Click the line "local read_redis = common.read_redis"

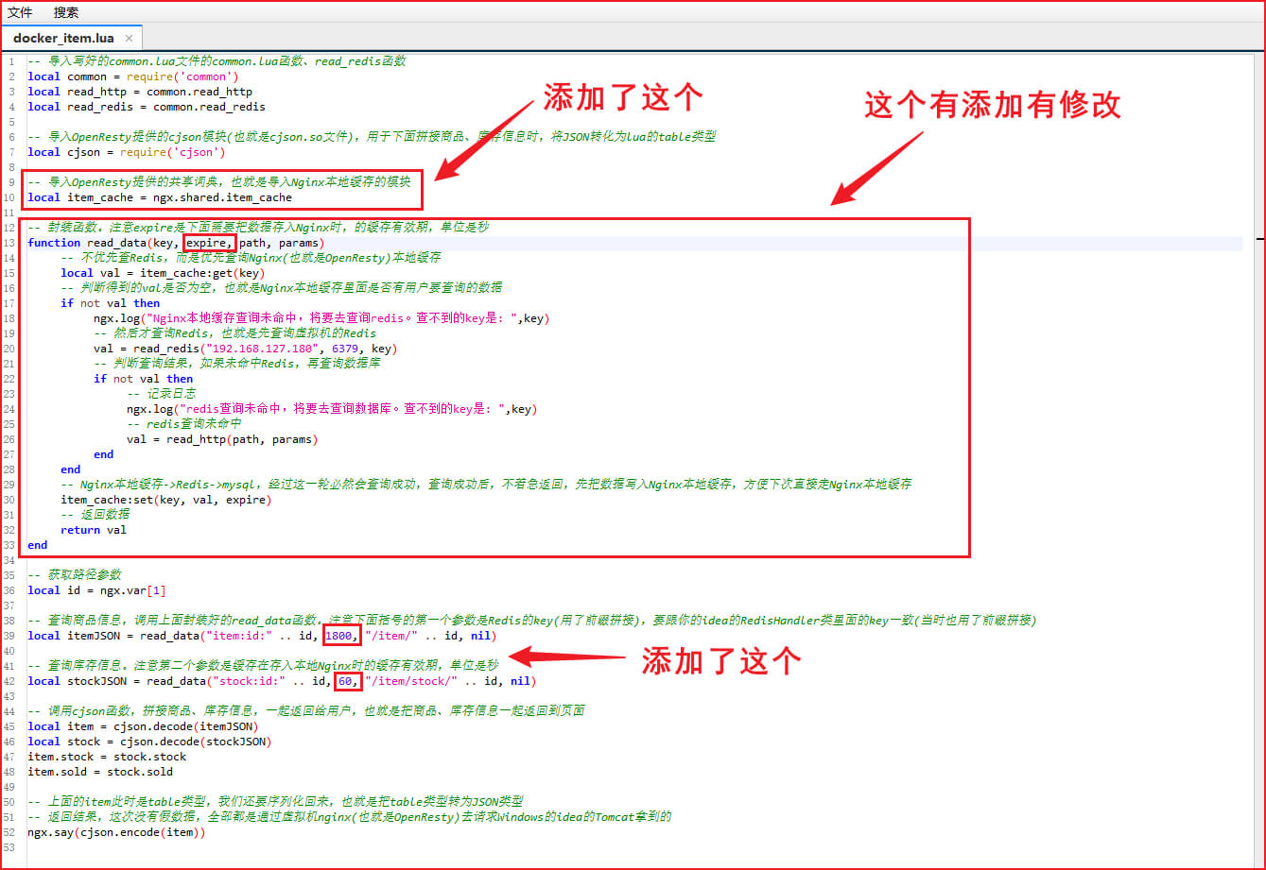[147, 107]
